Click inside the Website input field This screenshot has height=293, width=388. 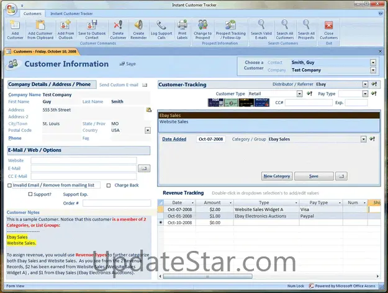(x=84, y=160)
